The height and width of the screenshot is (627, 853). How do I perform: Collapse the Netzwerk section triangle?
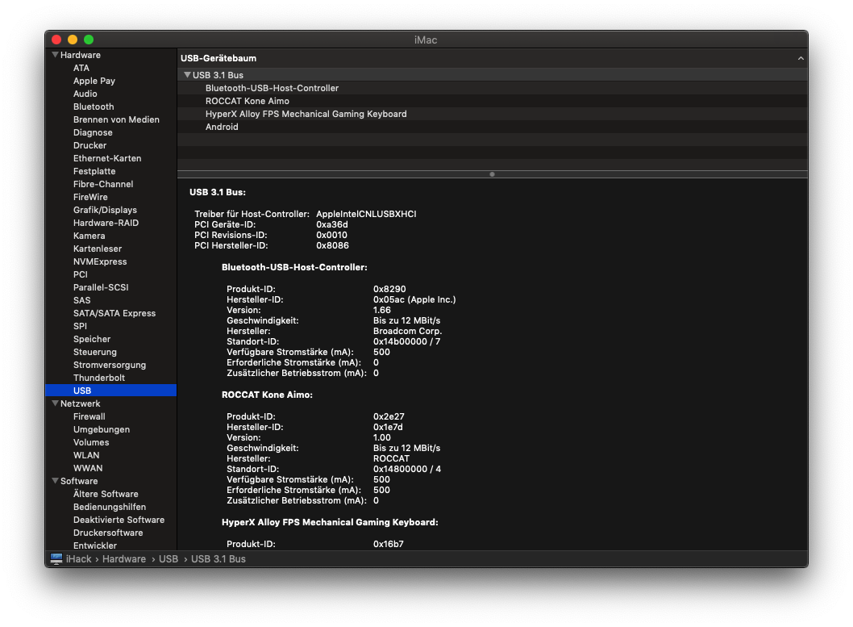pyautogui.click(x=55, y=403)
